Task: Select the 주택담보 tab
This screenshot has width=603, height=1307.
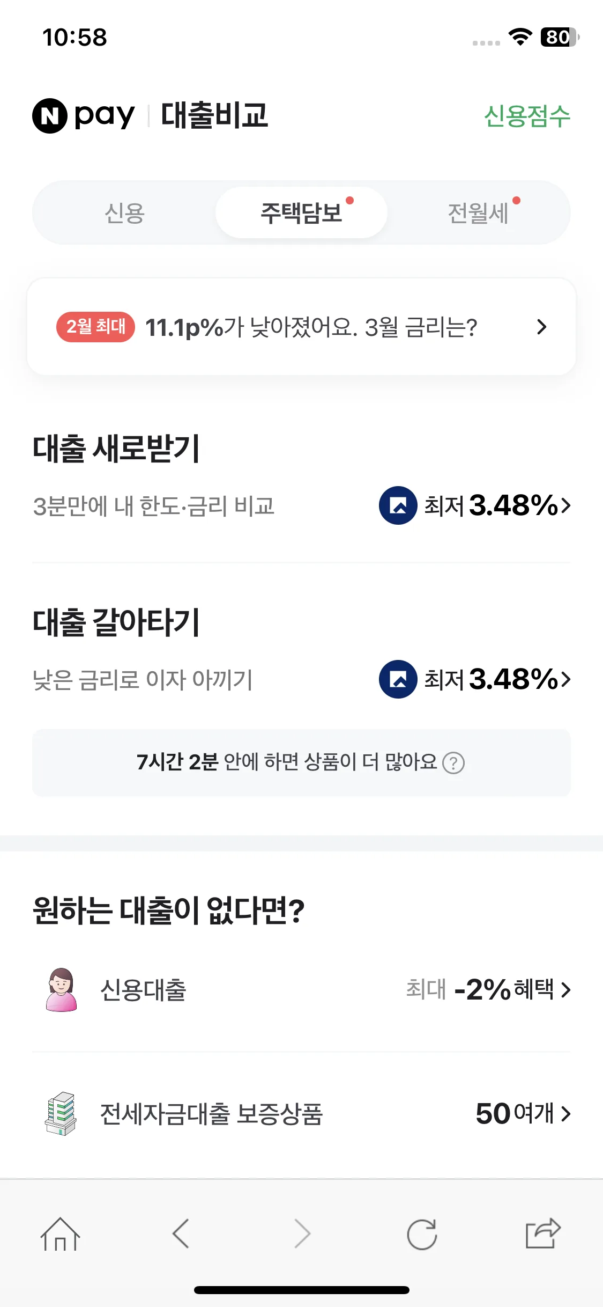Action: (x=301, y=213)
